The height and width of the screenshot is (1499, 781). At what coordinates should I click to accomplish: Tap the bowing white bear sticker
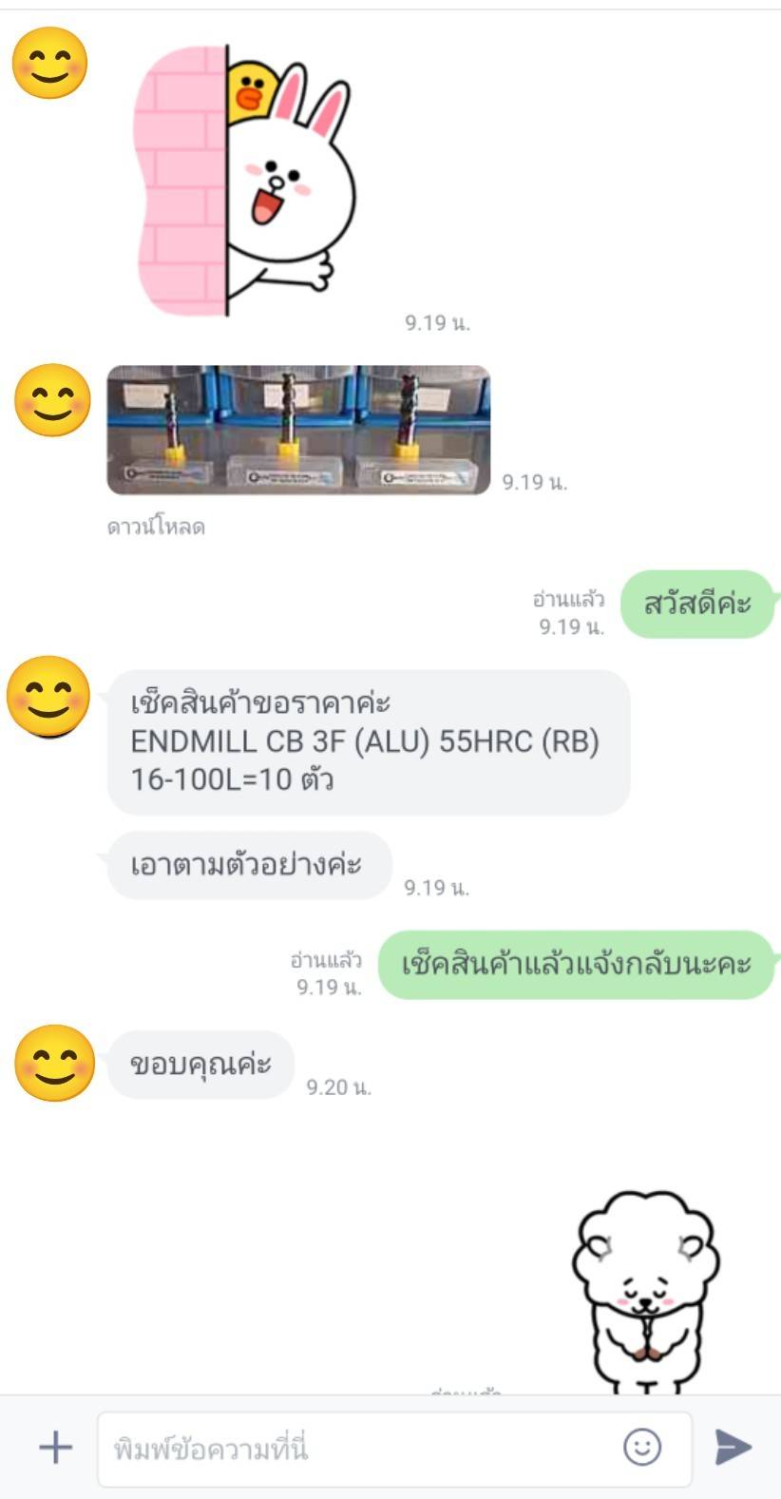(645, 1291)
